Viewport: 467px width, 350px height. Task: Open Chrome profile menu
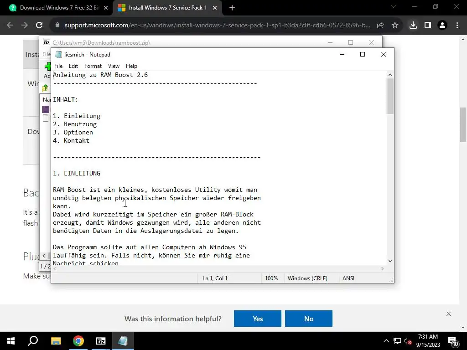(x=442, y=26)
